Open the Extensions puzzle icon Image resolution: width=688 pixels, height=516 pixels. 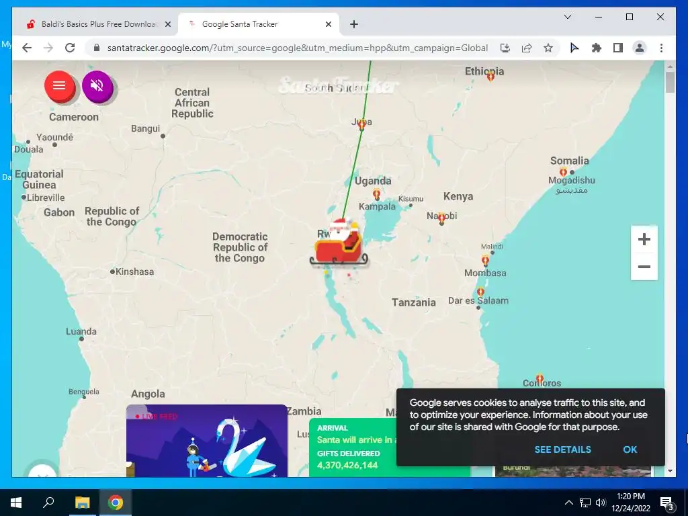coord(597,48)
